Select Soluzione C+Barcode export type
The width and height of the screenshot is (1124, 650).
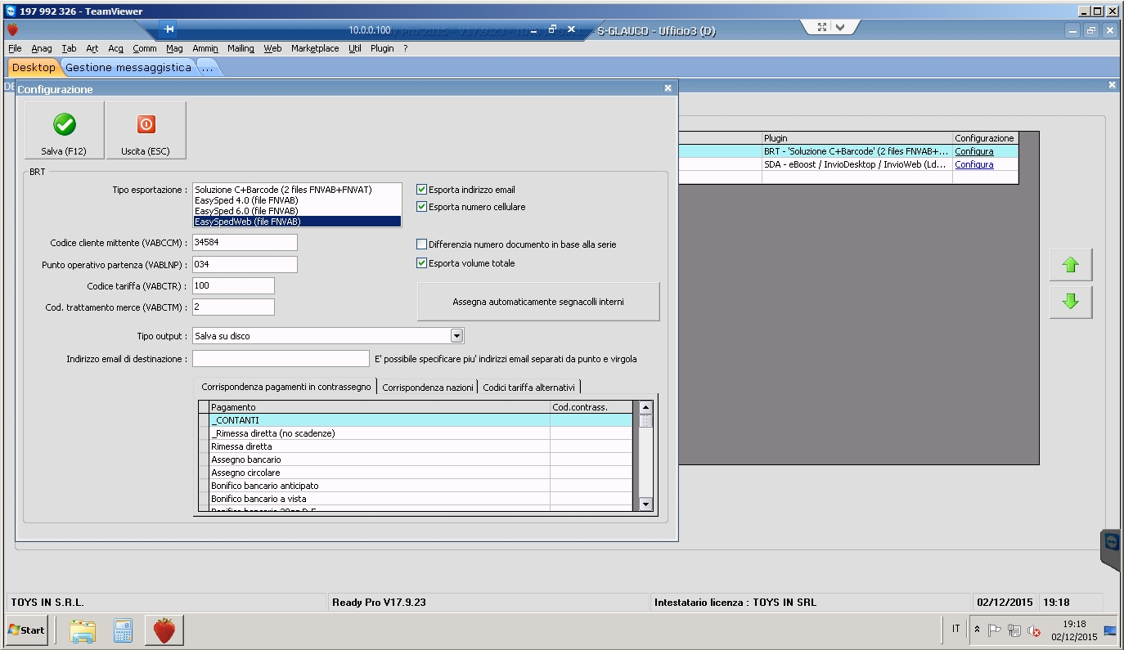click(297, 190)
